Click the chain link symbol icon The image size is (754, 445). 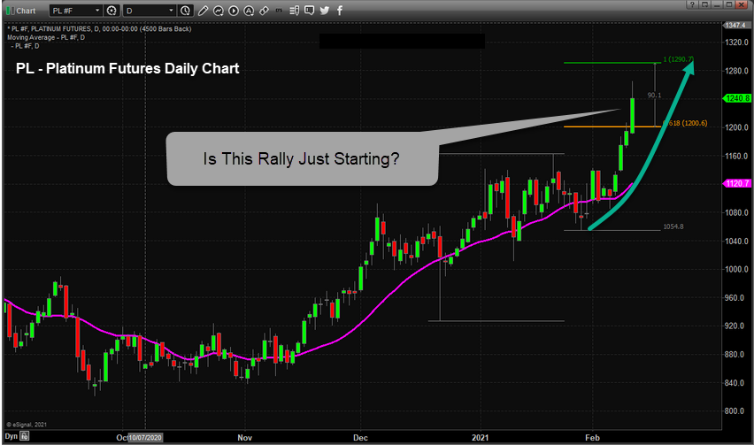tap(264, 11)
